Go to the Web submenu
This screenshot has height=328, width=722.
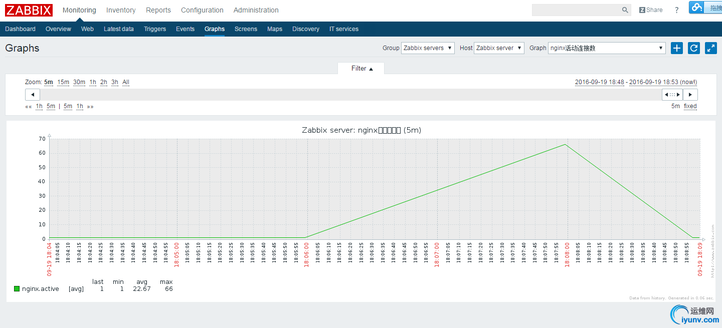(87, 29)
